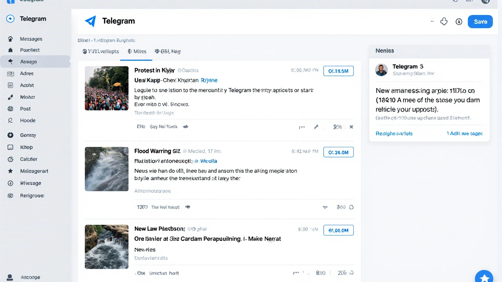Expand the options menu on New Law post
Screen dimensions: 502x282
(296, 273)
